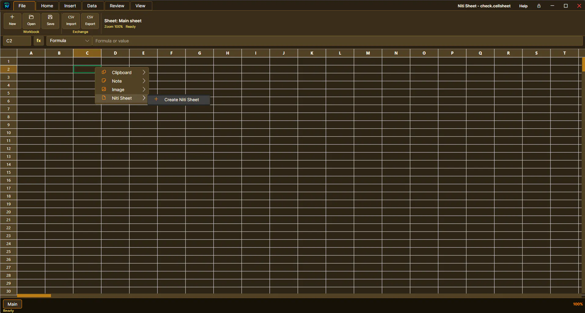Select column T header

pos(565,53)
